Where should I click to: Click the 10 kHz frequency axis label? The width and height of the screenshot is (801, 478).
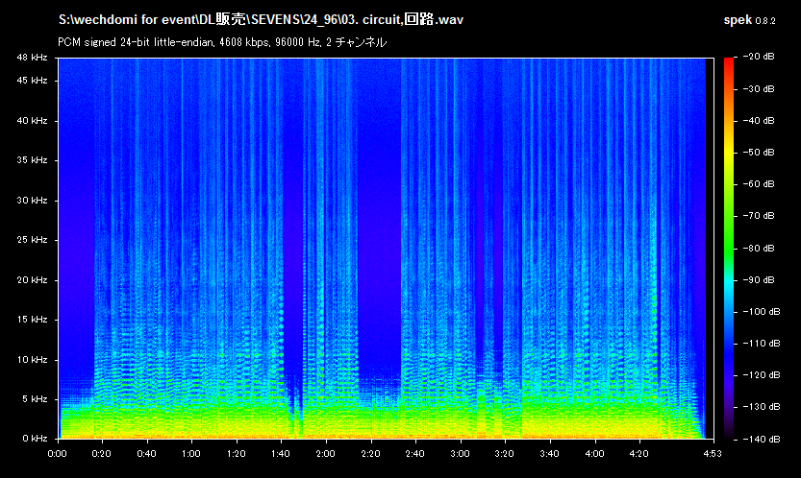click(x=32, y=359)
